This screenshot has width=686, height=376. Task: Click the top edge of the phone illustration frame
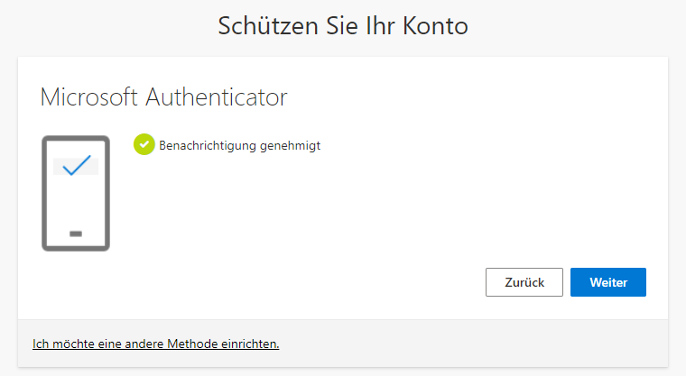[x=76, y=138]
